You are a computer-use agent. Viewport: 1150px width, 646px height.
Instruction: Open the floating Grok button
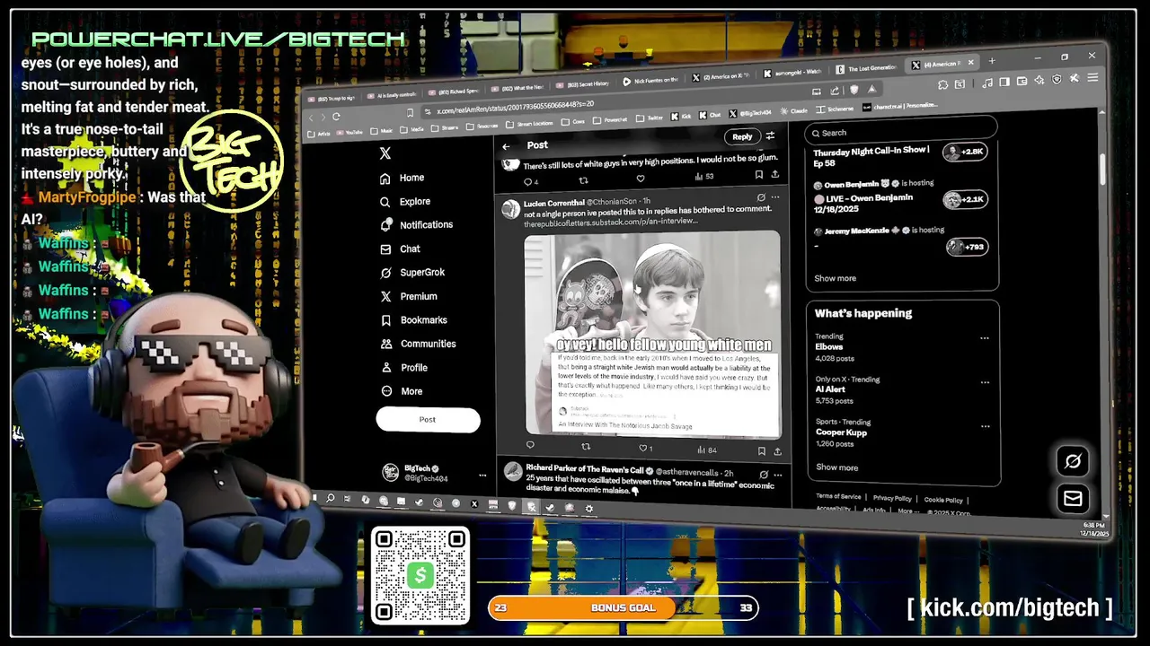pyautogui.click(x=1073, y=461)
